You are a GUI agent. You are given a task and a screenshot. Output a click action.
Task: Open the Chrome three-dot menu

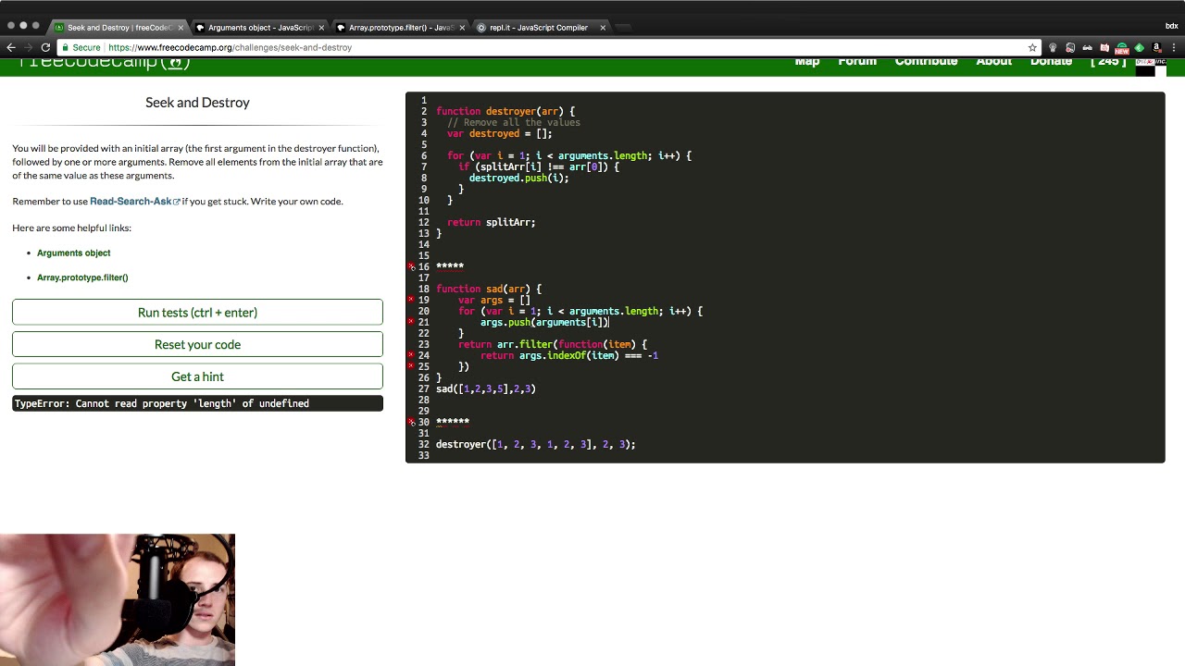click(1173, 47)
